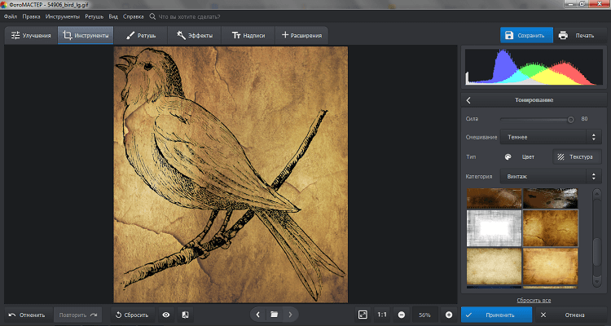Switch to the Ретушь tab
This screenshot has width=611, height=326.
[141, 36]
